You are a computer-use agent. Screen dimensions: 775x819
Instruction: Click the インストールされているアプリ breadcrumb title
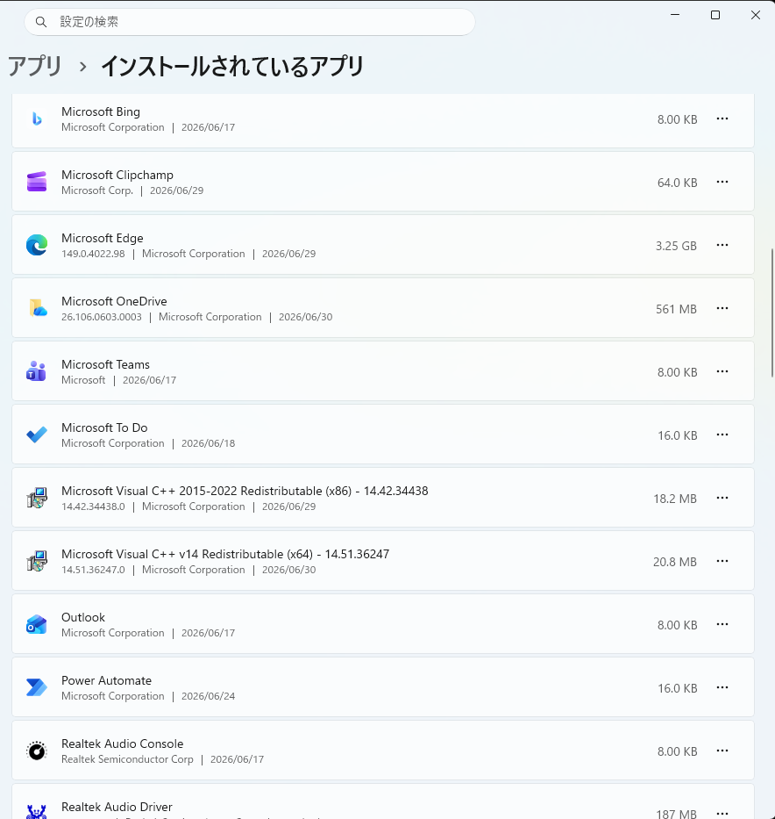click(232, 67)
